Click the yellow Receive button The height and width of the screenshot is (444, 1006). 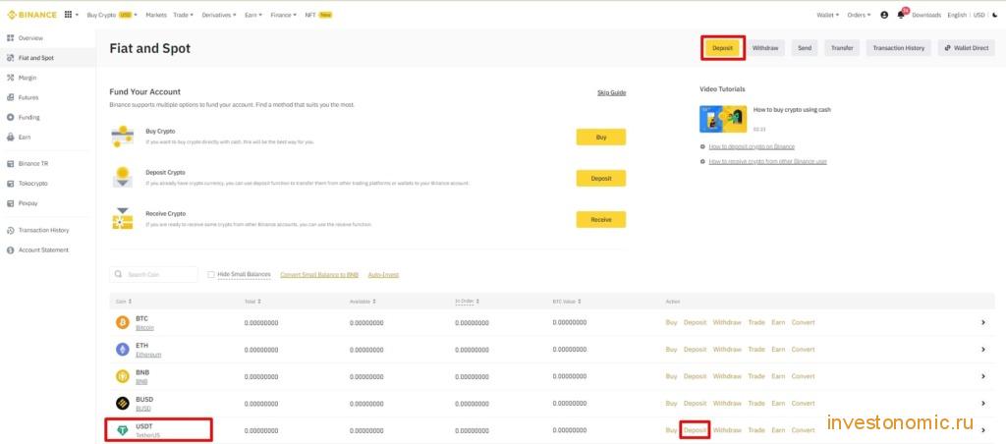[601, 219]
